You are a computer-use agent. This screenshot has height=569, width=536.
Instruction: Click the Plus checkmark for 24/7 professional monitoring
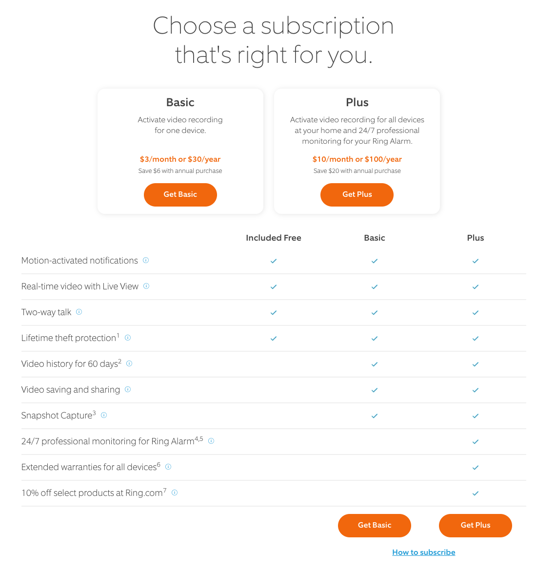[x=476, y=442]
